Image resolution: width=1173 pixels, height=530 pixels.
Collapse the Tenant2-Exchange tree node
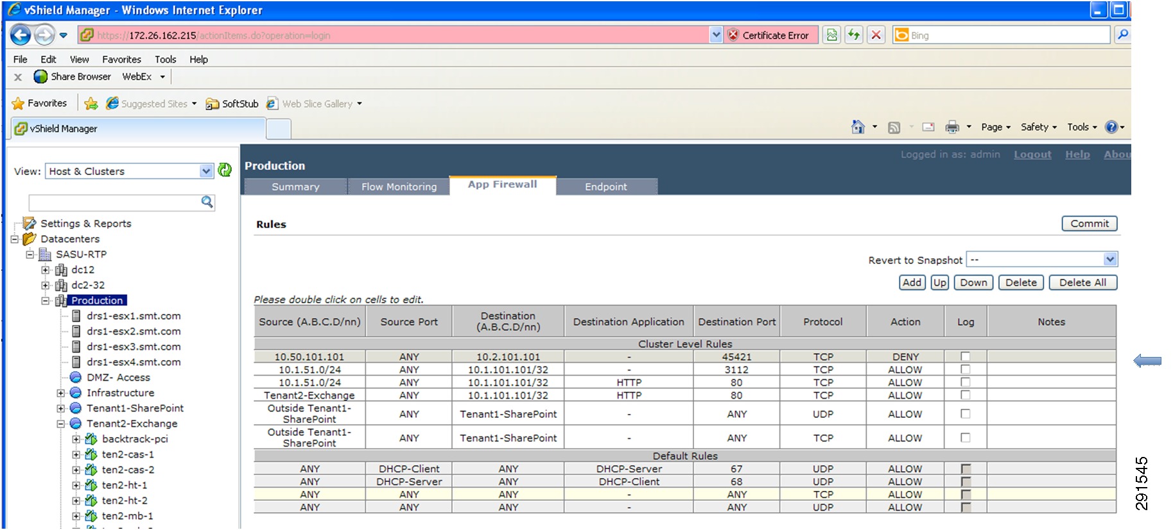click(60, 424)
